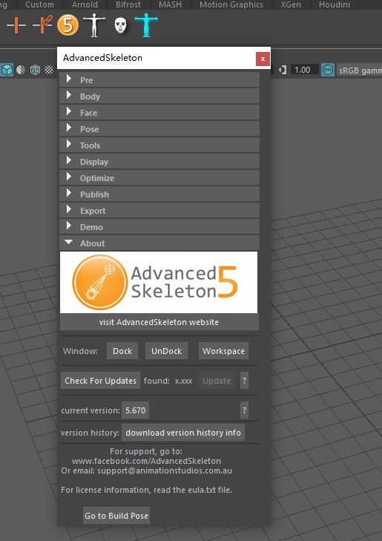
Task: Click the found x.xxx version text
Action: [x=168, y=381]
